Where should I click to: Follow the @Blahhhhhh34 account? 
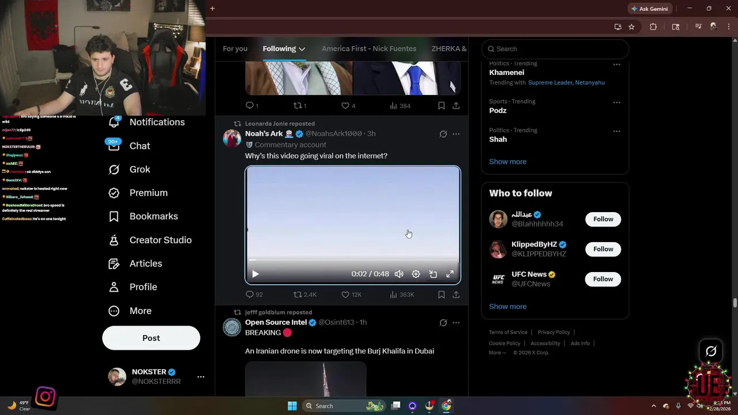click(x=603, y=219)
